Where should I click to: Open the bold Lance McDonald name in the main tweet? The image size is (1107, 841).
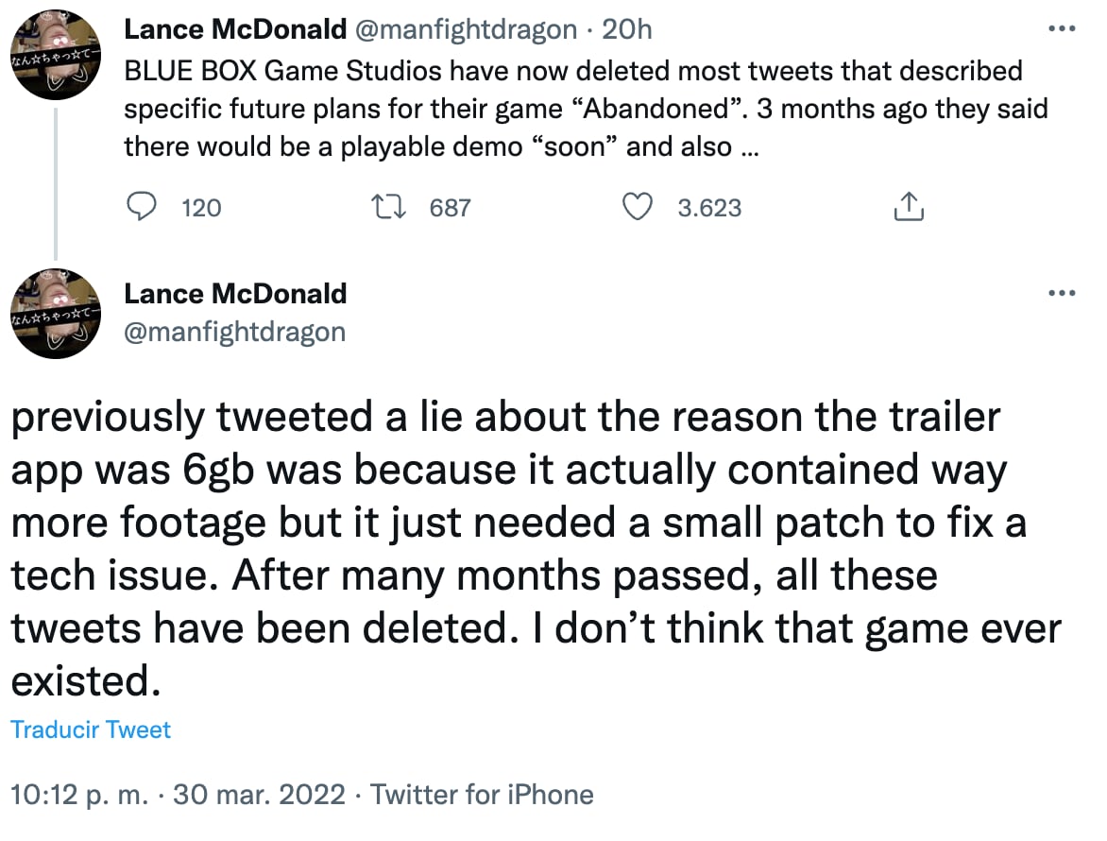[x=235, y=294]
